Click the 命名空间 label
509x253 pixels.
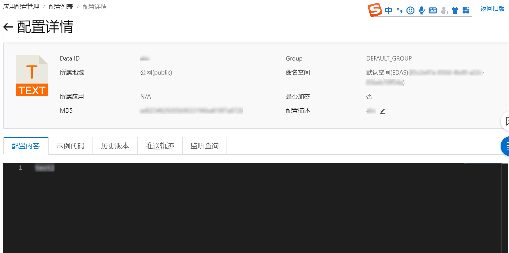pos(298,73)
